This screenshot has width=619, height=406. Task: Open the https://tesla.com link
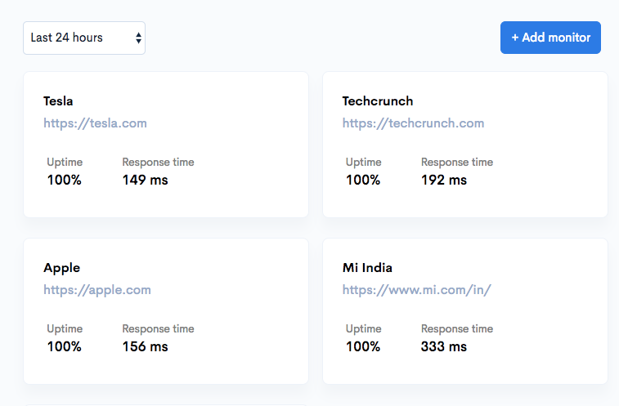[x=95, y=123]
